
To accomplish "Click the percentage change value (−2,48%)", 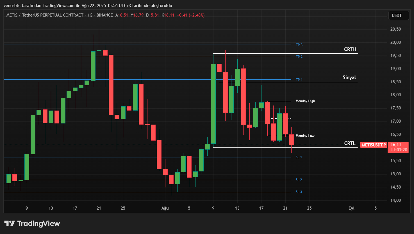I will click(196, 15).
